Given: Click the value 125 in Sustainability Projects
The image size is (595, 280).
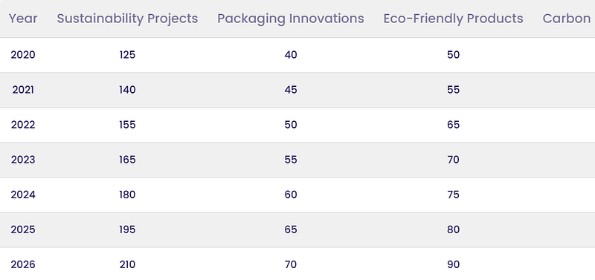Looking at the screenshot, I should coord(127,55).
